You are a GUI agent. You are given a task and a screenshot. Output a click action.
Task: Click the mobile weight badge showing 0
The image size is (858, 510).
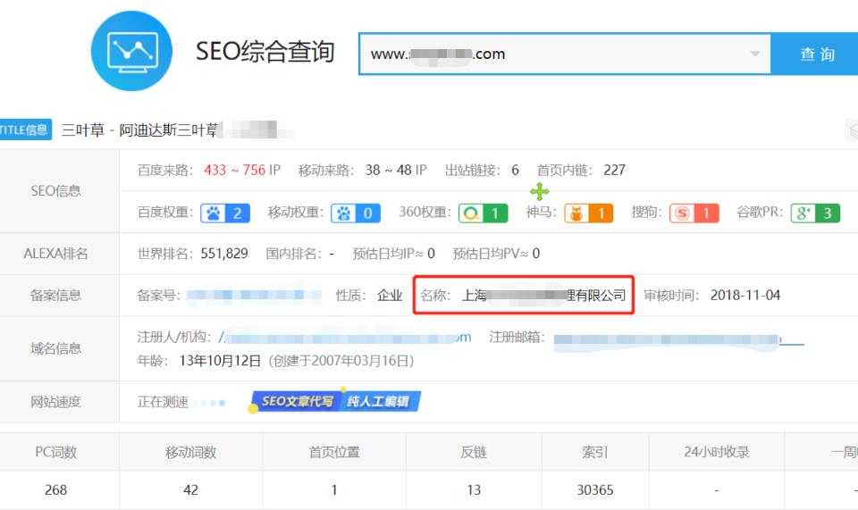tap(356, 213)
